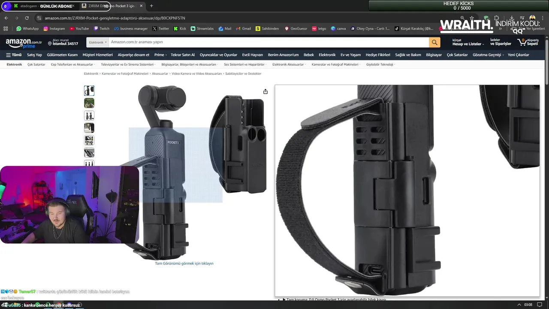Open the browser profile avatar
This screenshot has width=549, height=309.
[532, 18]
